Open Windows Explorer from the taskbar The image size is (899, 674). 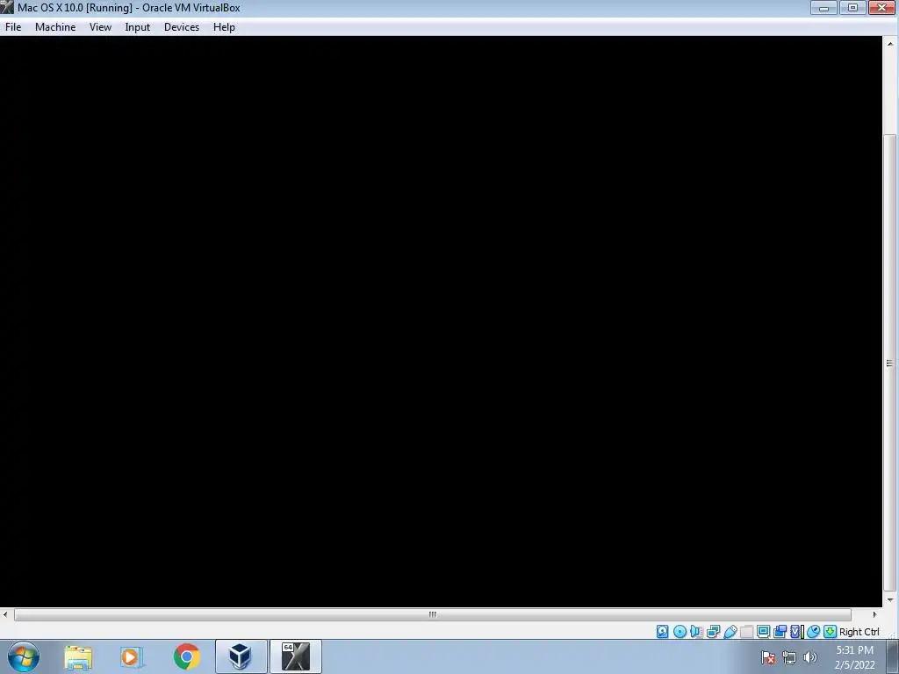(78, 656)
